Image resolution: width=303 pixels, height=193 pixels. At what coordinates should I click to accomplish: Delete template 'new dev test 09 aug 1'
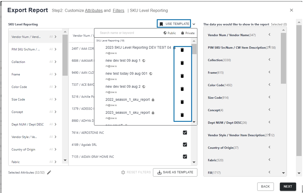click(182, 63)
